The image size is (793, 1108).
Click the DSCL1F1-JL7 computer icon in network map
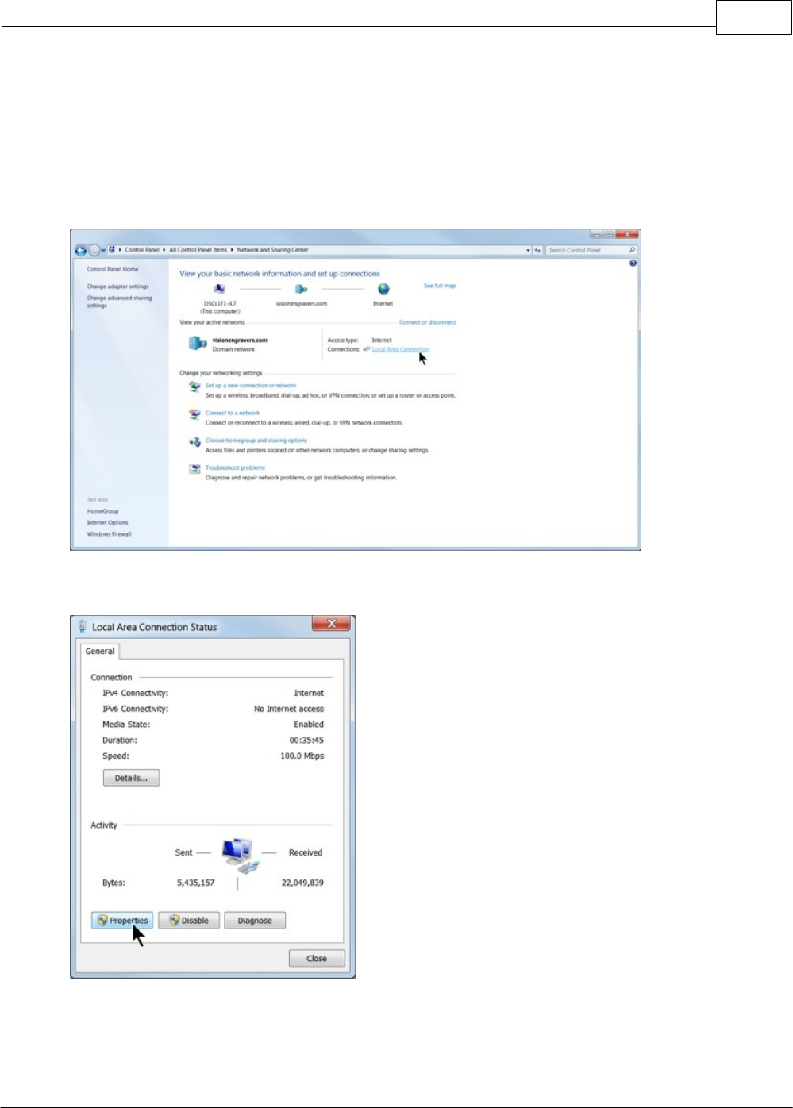pos(220,289)
